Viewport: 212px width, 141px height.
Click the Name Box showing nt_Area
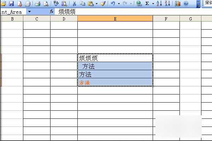click(13, 12)
